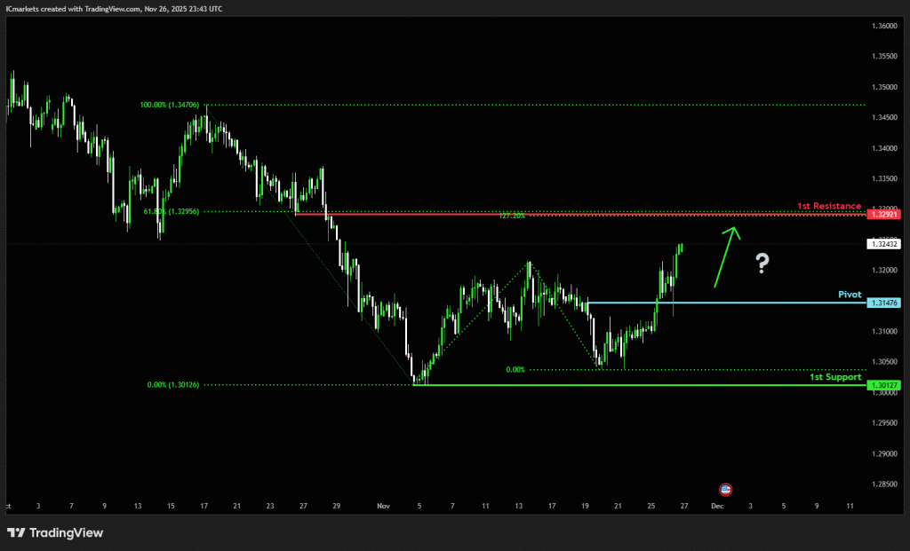Image resolution: width=910 pixels, height=551 pixels.
Task: Click the 0.00% (1.30126) Fibonacci label
Action: point(174,385)
